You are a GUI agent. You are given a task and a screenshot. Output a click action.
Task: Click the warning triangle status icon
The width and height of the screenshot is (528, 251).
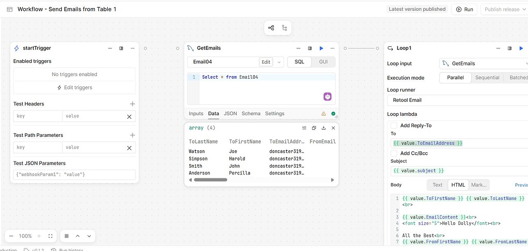coord(324,114)
